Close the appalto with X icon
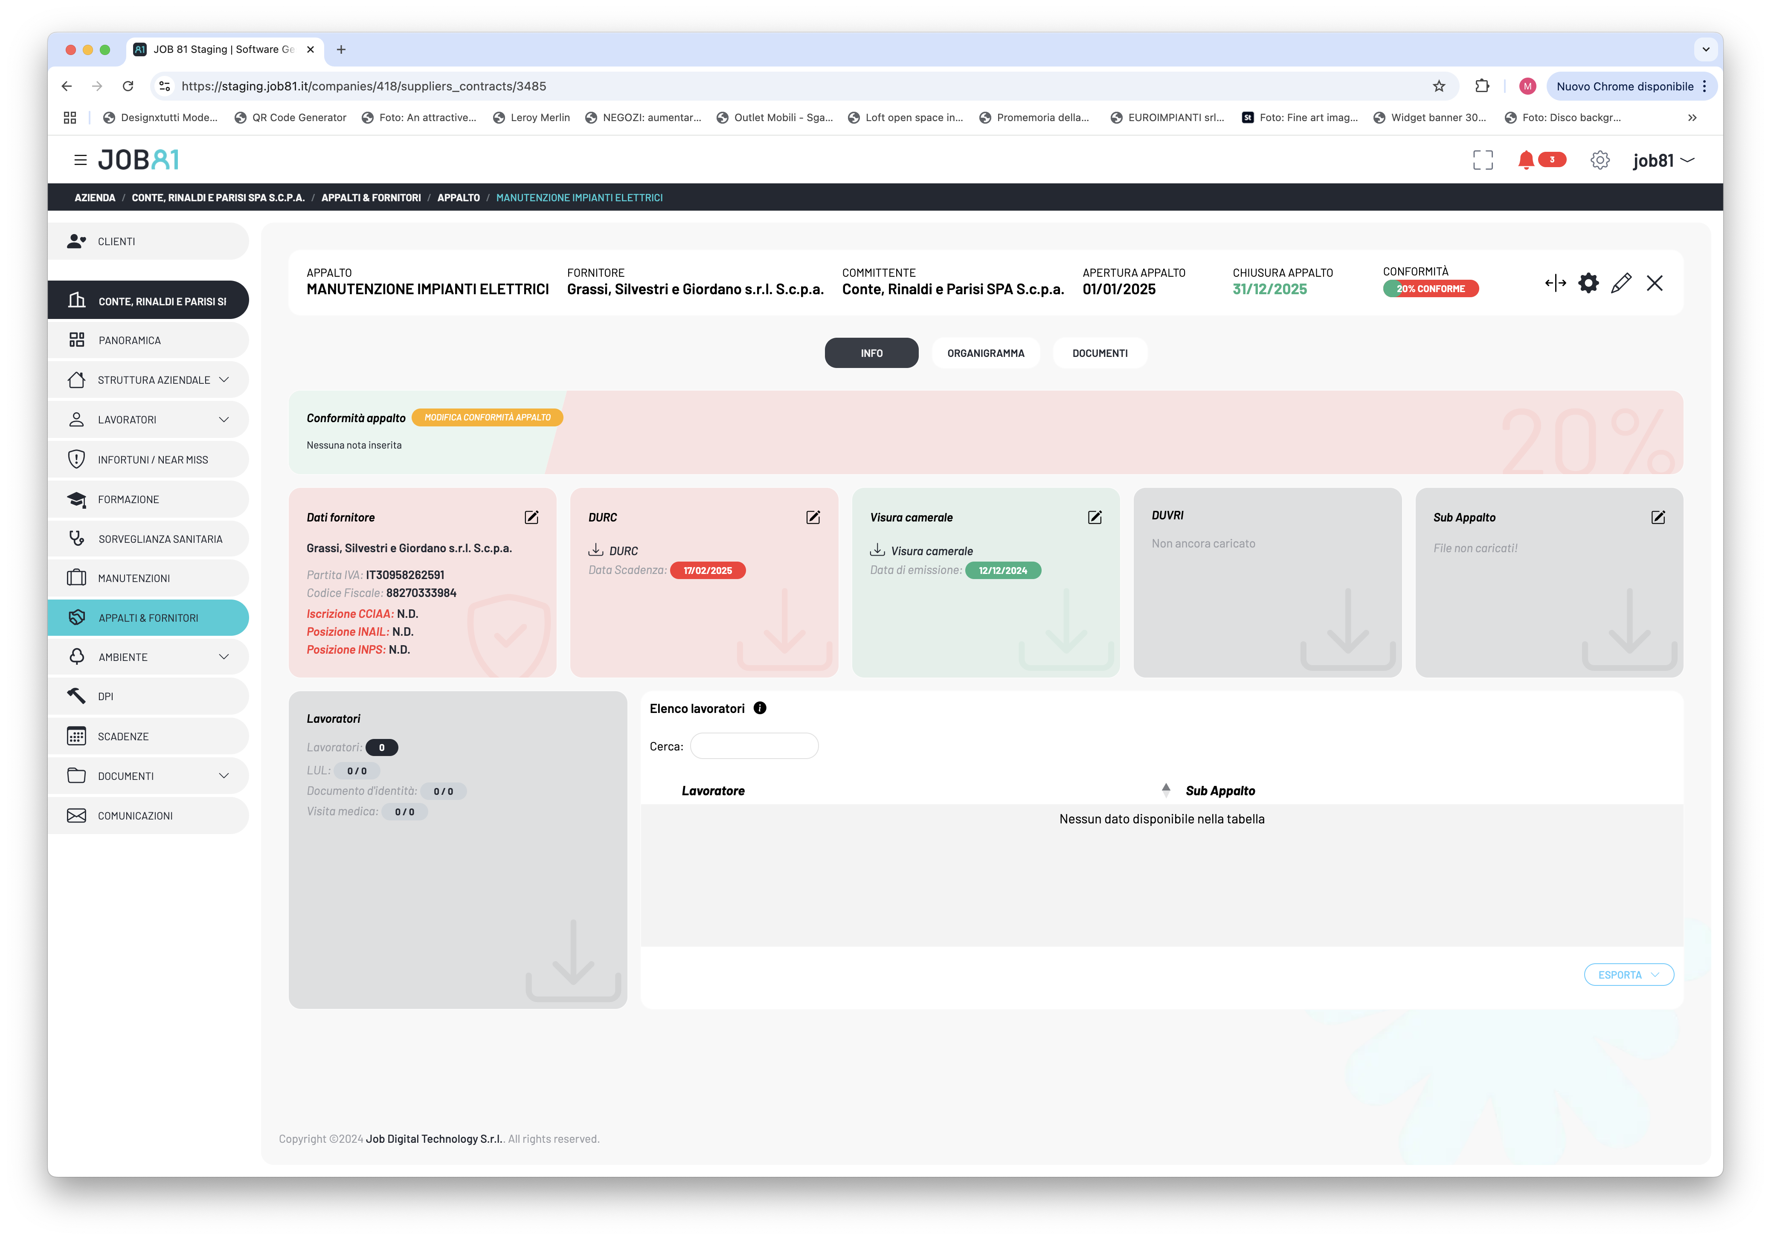1771x1240 pixels. (1655, 283)
